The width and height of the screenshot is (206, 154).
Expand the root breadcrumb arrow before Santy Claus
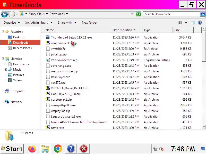coord(26,14)
